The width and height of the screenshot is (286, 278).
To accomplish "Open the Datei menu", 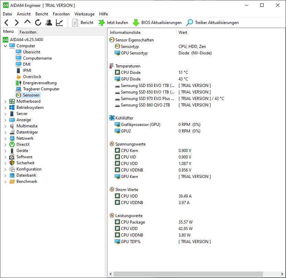I will point(7,14).
